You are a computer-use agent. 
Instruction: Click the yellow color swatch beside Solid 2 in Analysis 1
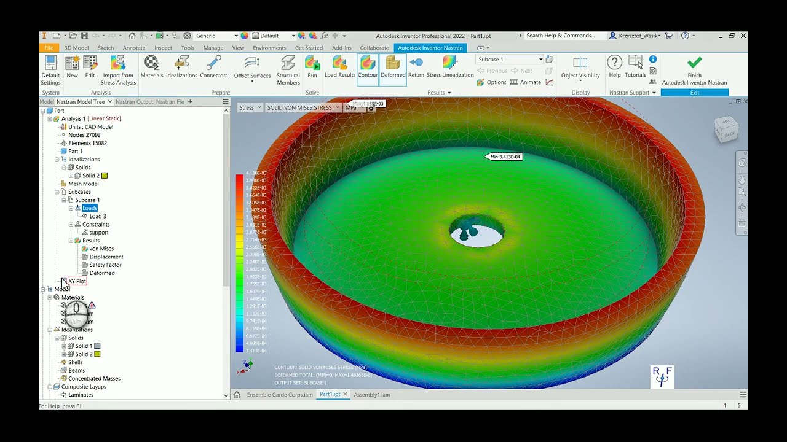[105, 176]
